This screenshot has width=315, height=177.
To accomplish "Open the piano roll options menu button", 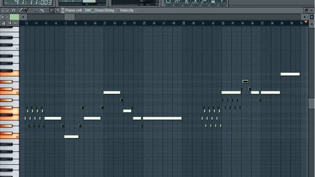I will tap(3, 10).
